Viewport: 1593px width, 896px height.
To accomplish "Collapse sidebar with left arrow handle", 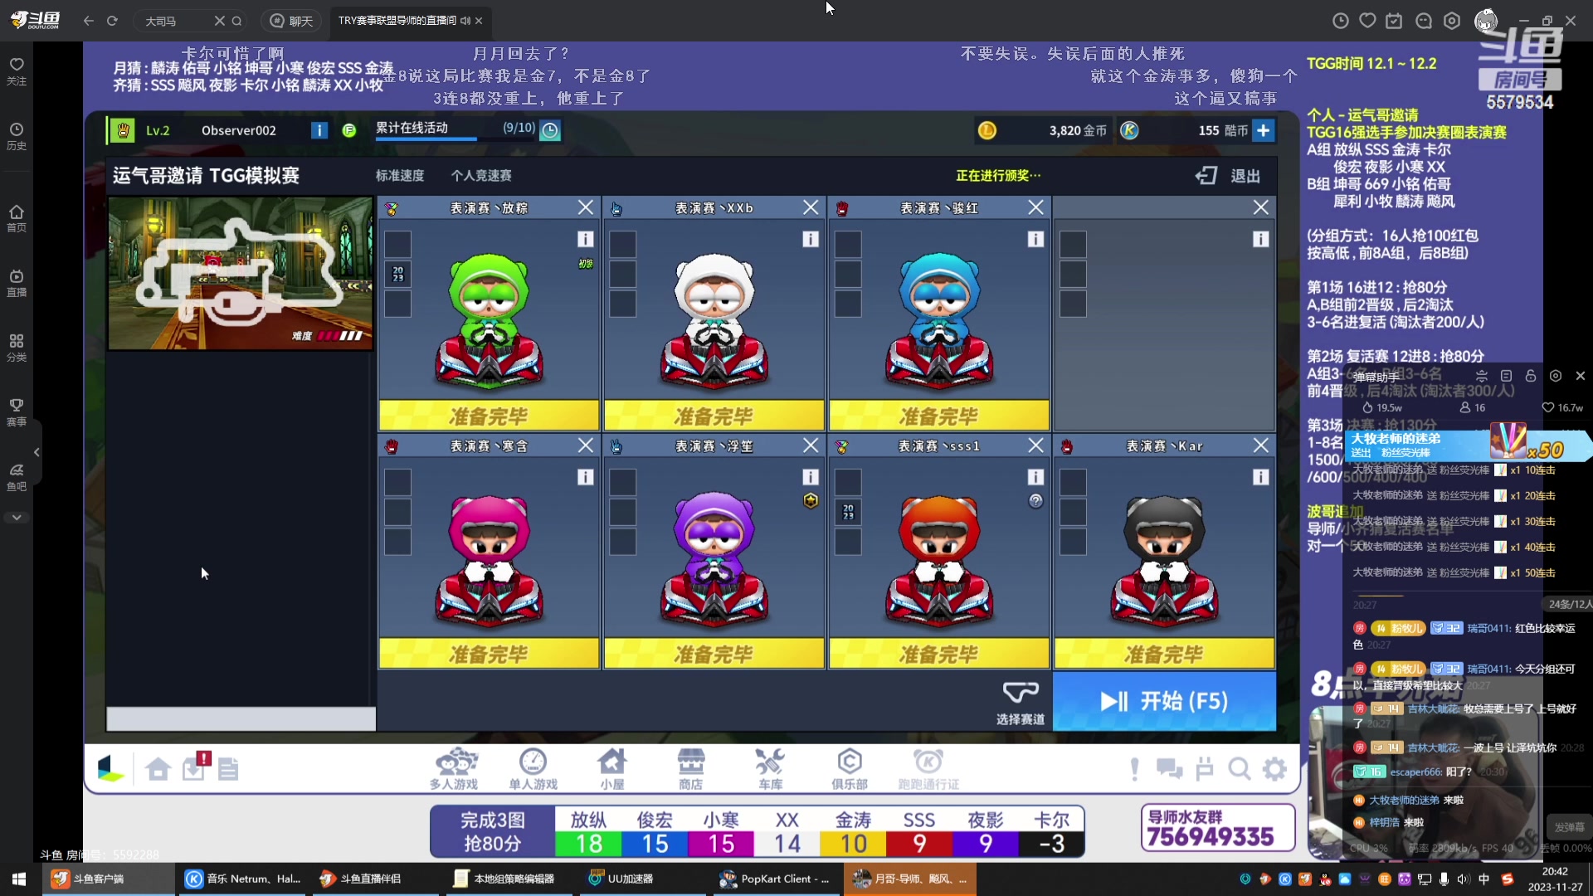I will [37, 452].
